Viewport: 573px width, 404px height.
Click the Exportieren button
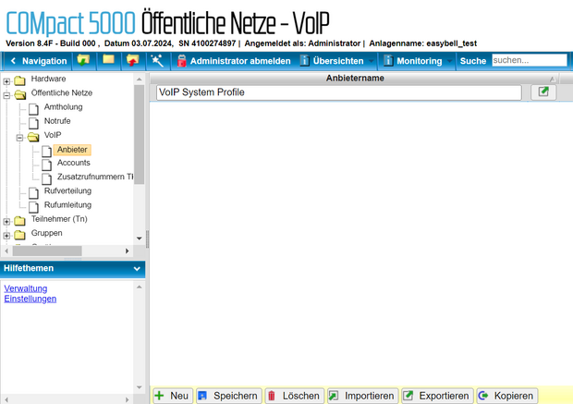coord(437,396)
